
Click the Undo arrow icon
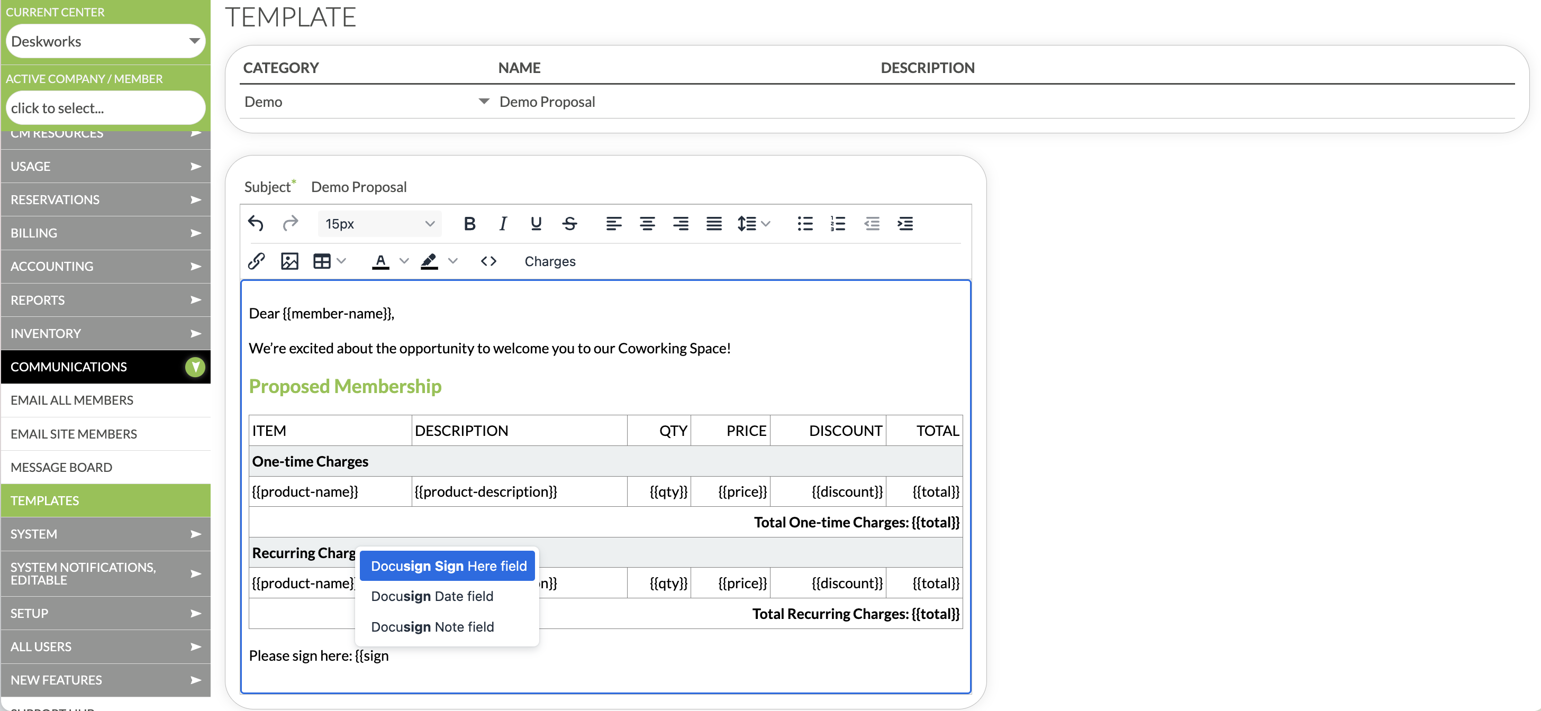[x=256, y=224]
